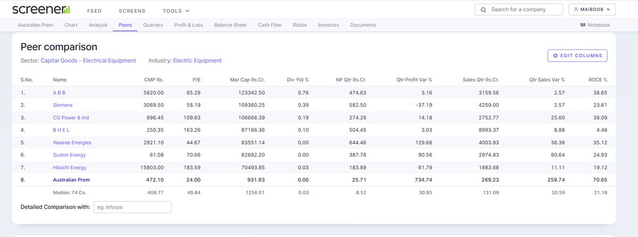Open Notebook link
638x237 pixels.
[595, 25]
